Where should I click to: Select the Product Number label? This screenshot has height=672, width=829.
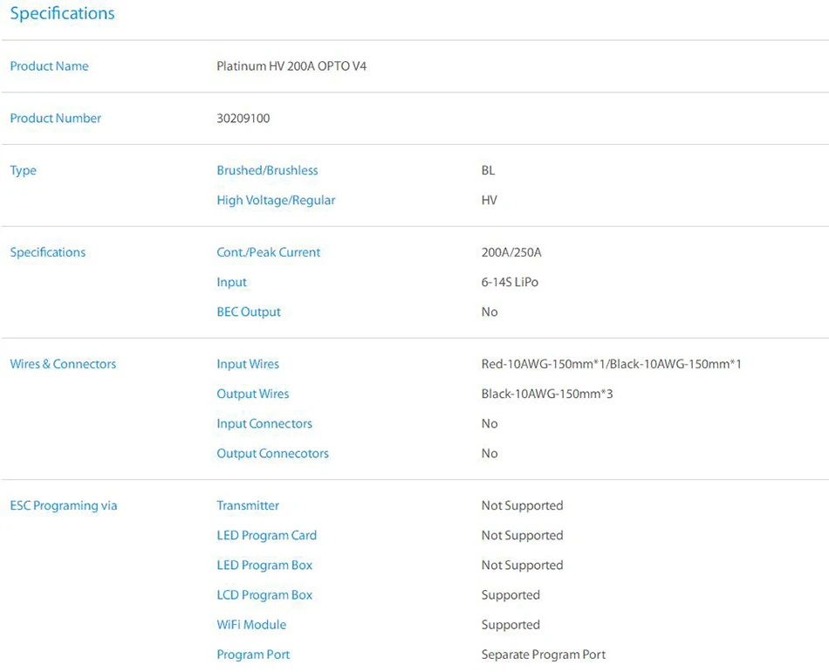tap(56, 118)
